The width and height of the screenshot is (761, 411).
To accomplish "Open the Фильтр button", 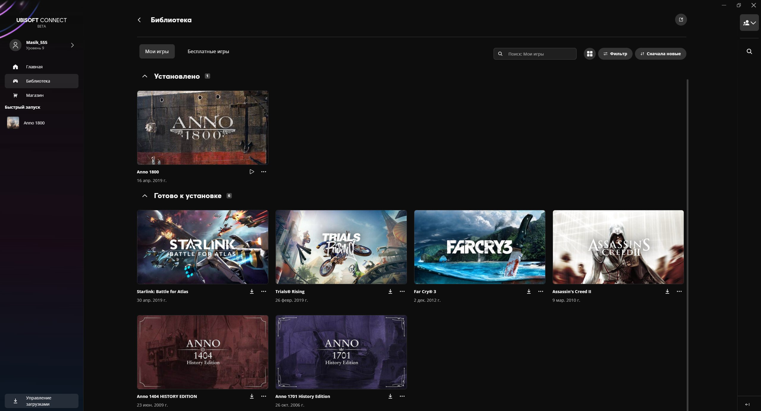I will pyautogui.click(x=615, y=54).
